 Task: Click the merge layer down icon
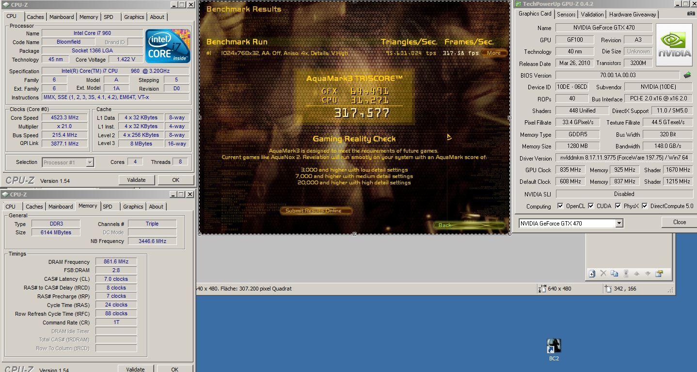coord(626,274)
